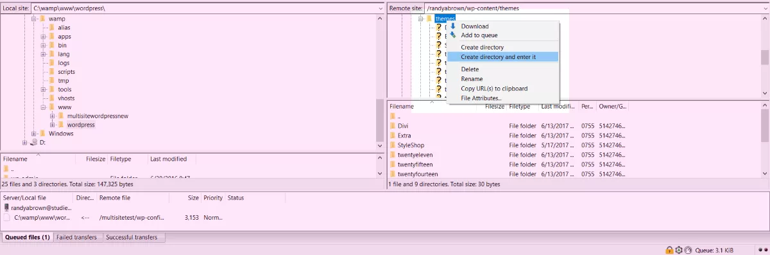This screenshot has width=770, height=255.
Task: Click the bin folder icon
Action: pos(52,46)
